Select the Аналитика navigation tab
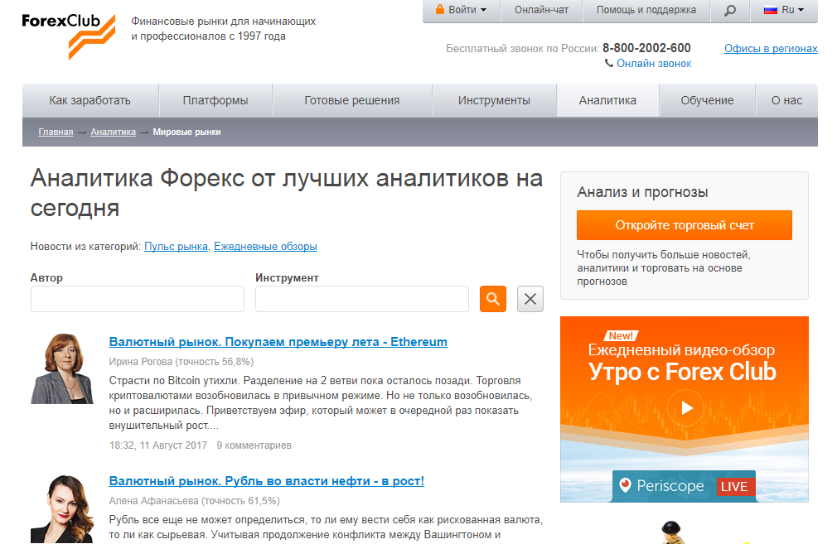 point(607,100)
